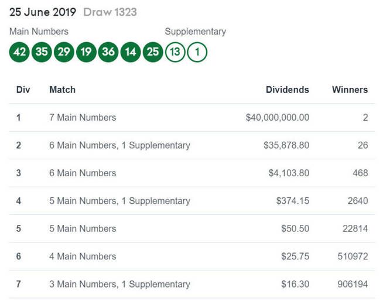Select the green ball numbered 36
Image resolution: width=383 pixels, height=301 pixels.
tap(108, 52)
